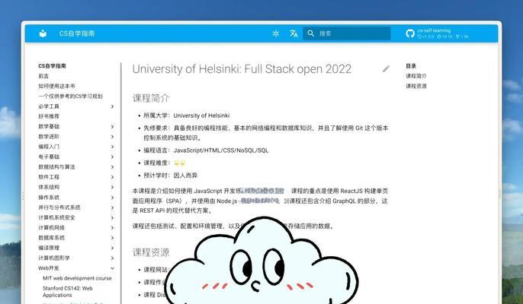Click CS自学指南 bold sidebar heading

52,66
